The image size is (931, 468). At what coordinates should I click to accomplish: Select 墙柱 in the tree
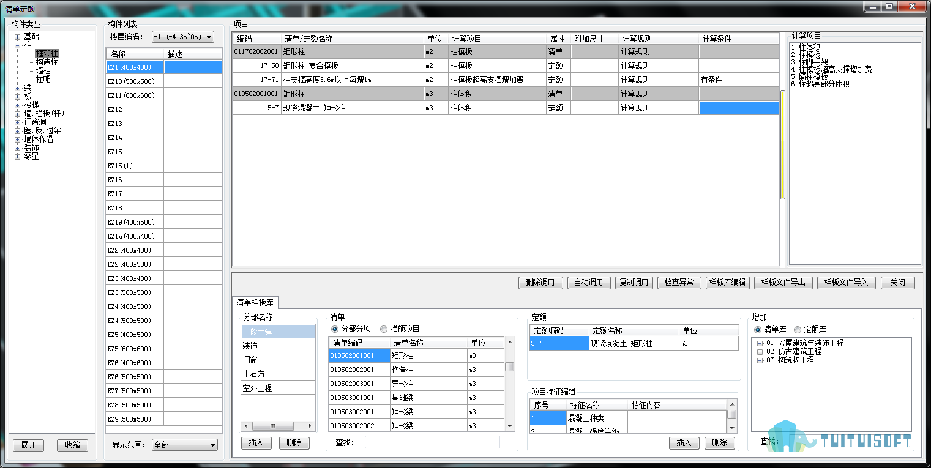(43, 71)
